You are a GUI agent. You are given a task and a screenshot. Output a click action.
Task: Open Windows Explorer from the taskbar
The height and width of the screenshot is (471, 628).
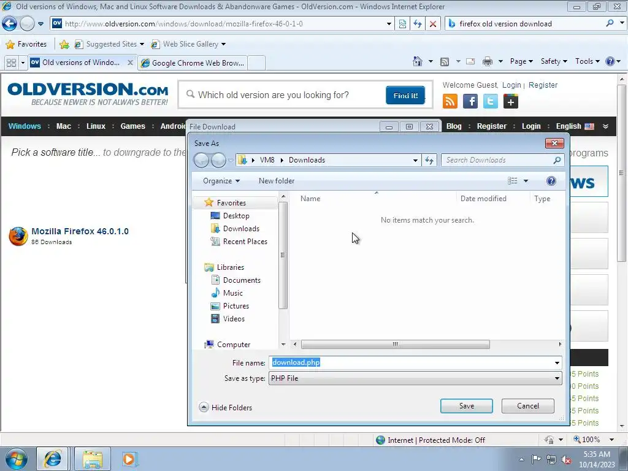click(x=93, y=459)
